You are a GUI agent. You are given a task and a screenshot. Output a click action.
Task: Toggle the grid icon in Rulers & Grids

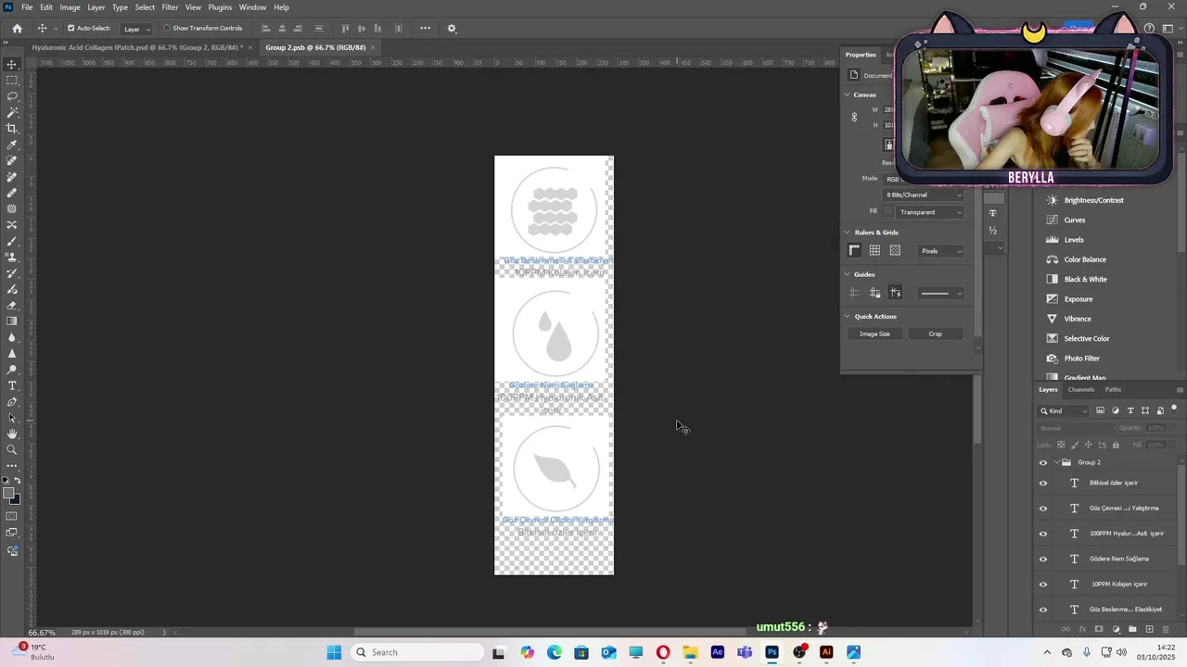[x=874, y=250]
